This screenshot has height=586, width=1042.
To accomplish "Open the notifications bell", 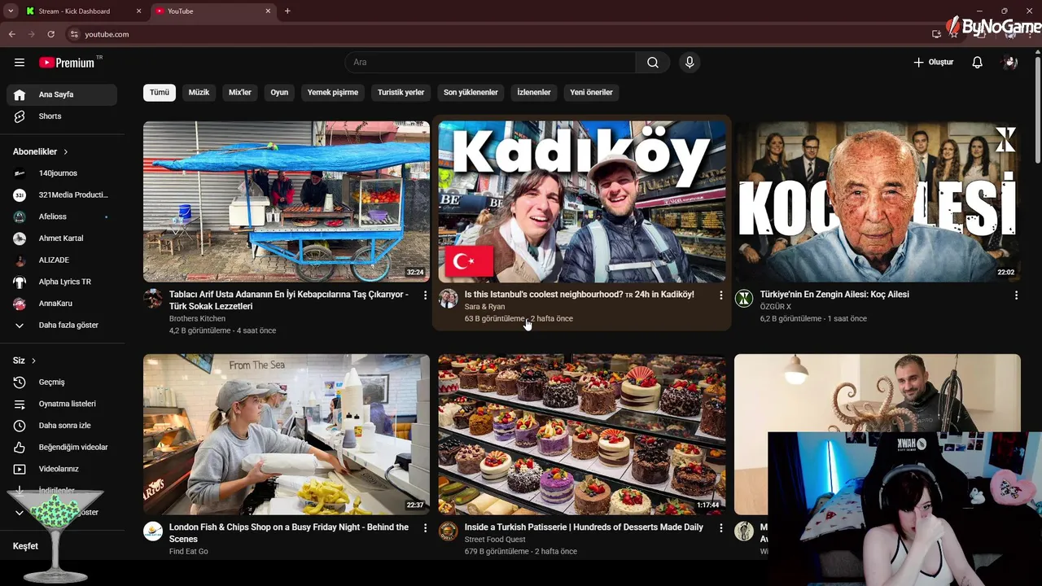I will (x=978, y=63).
